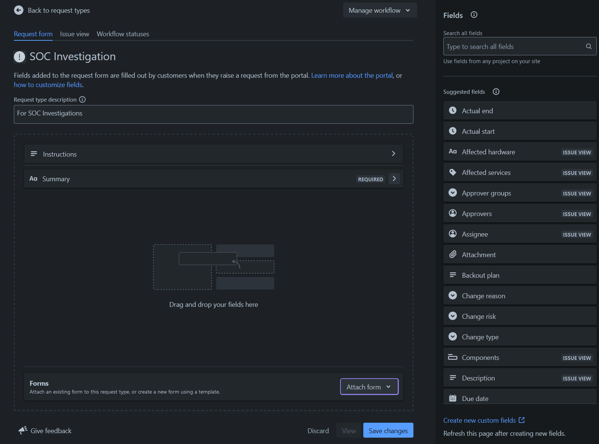This screenshot has width=599, height=444.
Task: Click the search magnifier icon
Action: (x=589, y=46)
